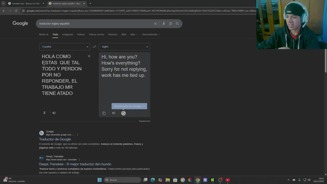
Task: Open the source language Español dropdown
Action: click(65, 47)
